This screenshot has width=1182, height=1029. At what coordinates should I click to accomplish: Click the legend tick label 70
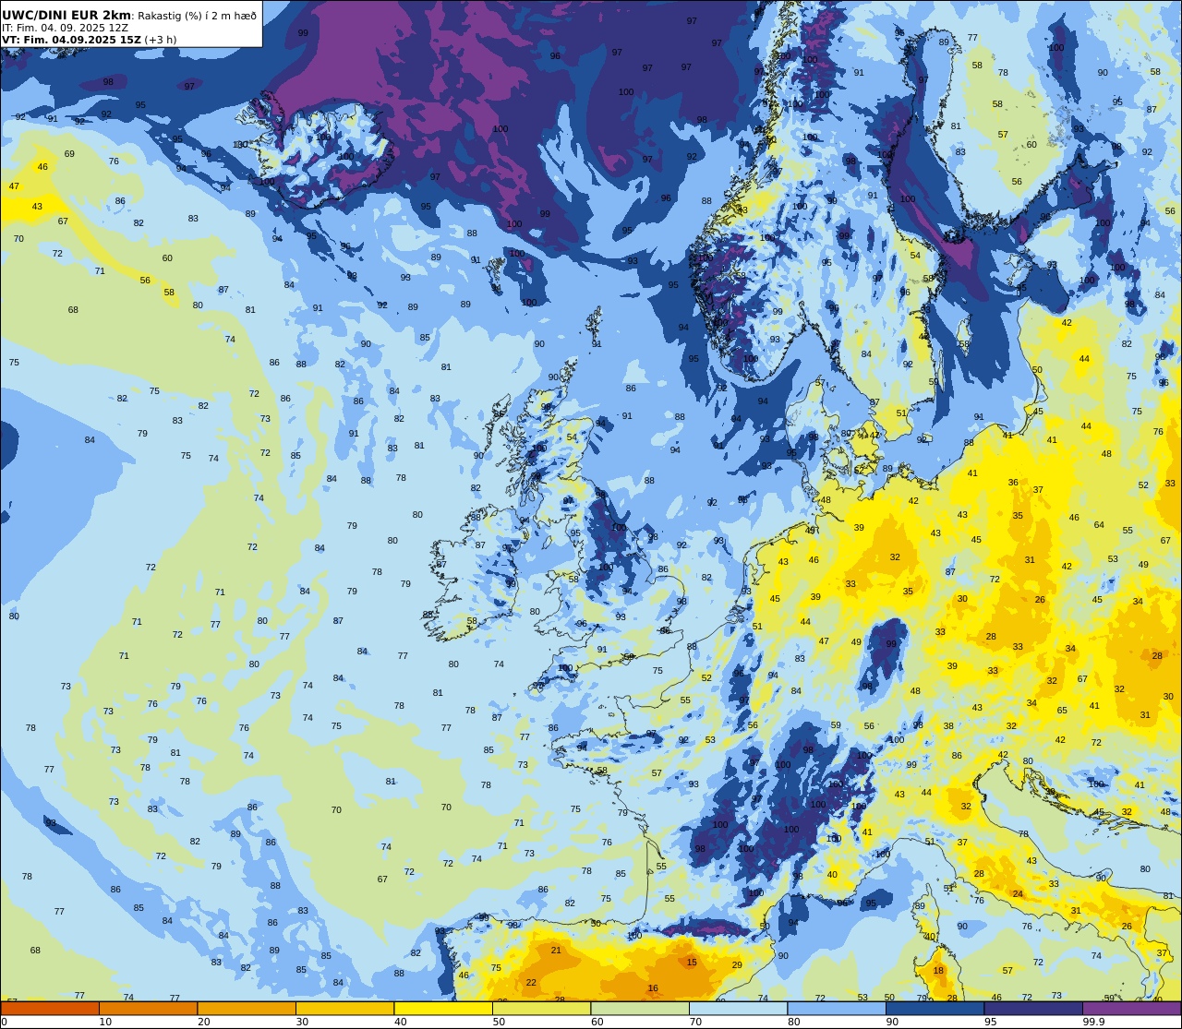click(695, 1022)
